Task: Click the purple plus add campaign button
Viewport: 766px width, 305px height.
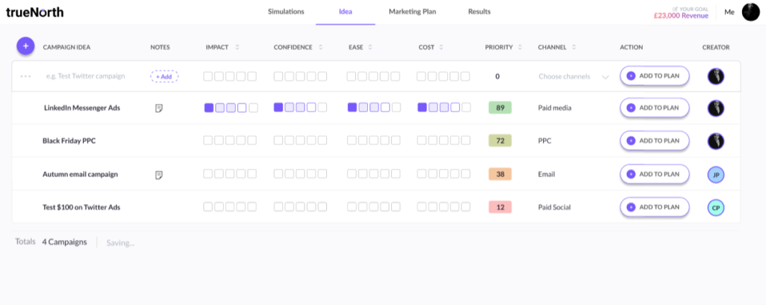Action: [25, 46]
